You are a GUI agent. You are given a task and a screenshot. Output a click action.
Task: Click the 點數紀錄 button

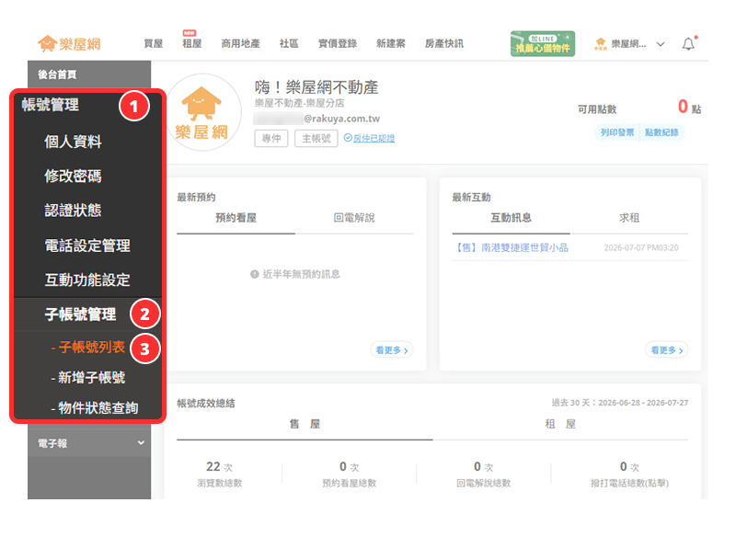click(661, 132)
